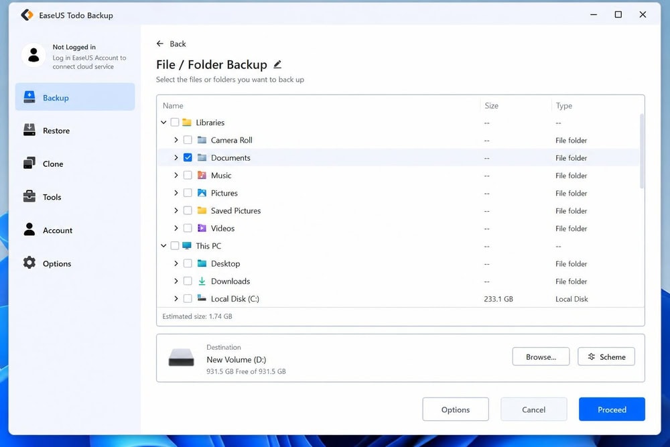Open the Tools section
The width and height of the screenshot is (670, 447).
[x=75, y=197]
